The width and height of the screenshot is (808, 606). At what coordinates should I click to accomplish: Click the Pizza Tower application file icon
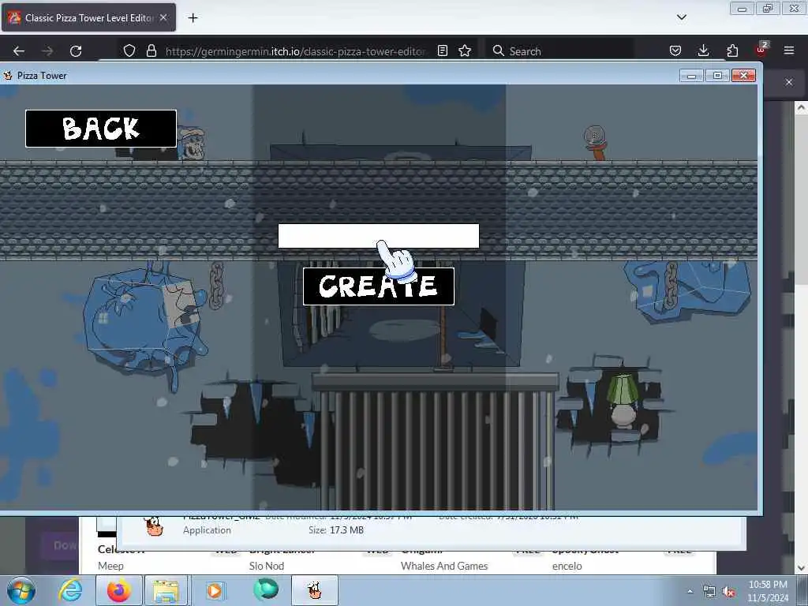(x=154, y=526)
